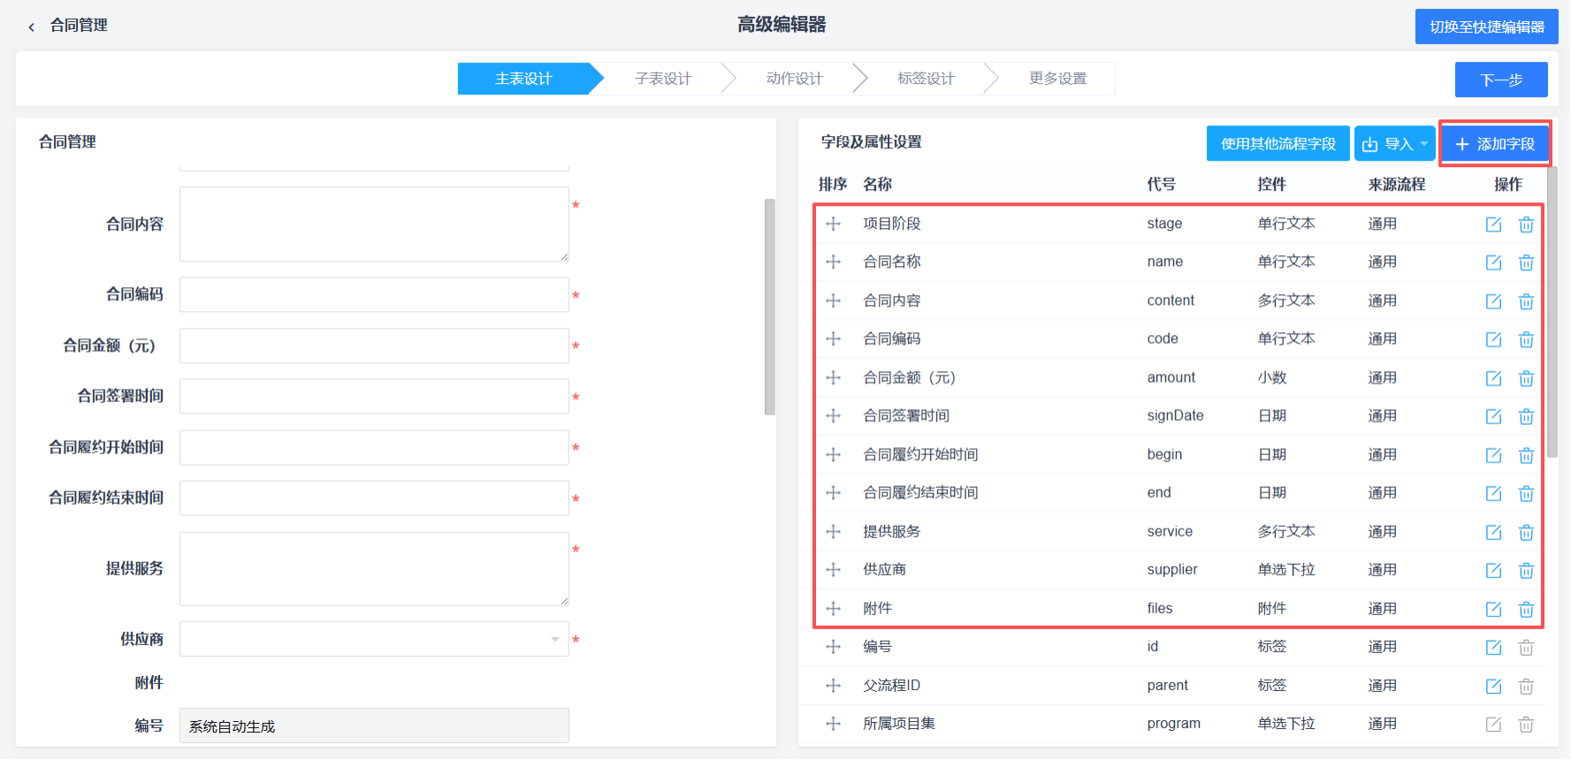
Task: Open the 更多设置 step tab
Action: (1057, 79)
